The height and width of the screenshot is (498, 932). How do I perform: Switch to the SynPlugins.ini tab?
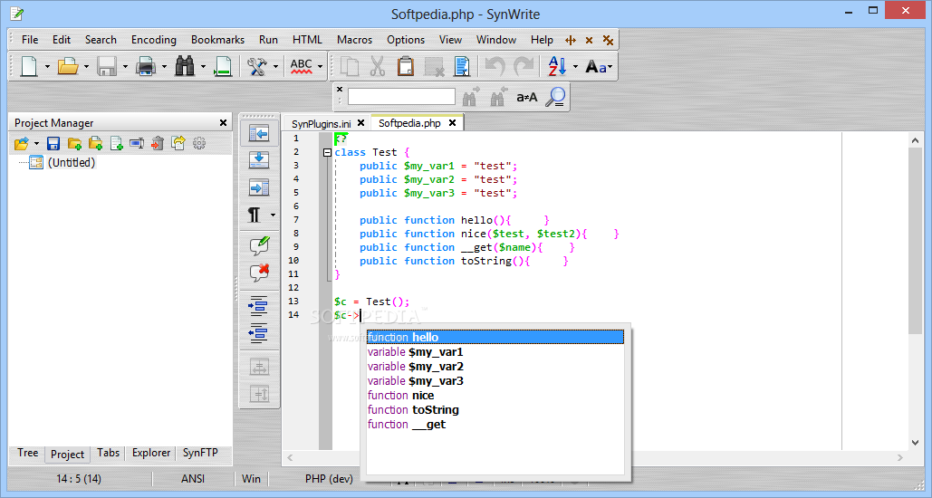(x=321, y=124)
